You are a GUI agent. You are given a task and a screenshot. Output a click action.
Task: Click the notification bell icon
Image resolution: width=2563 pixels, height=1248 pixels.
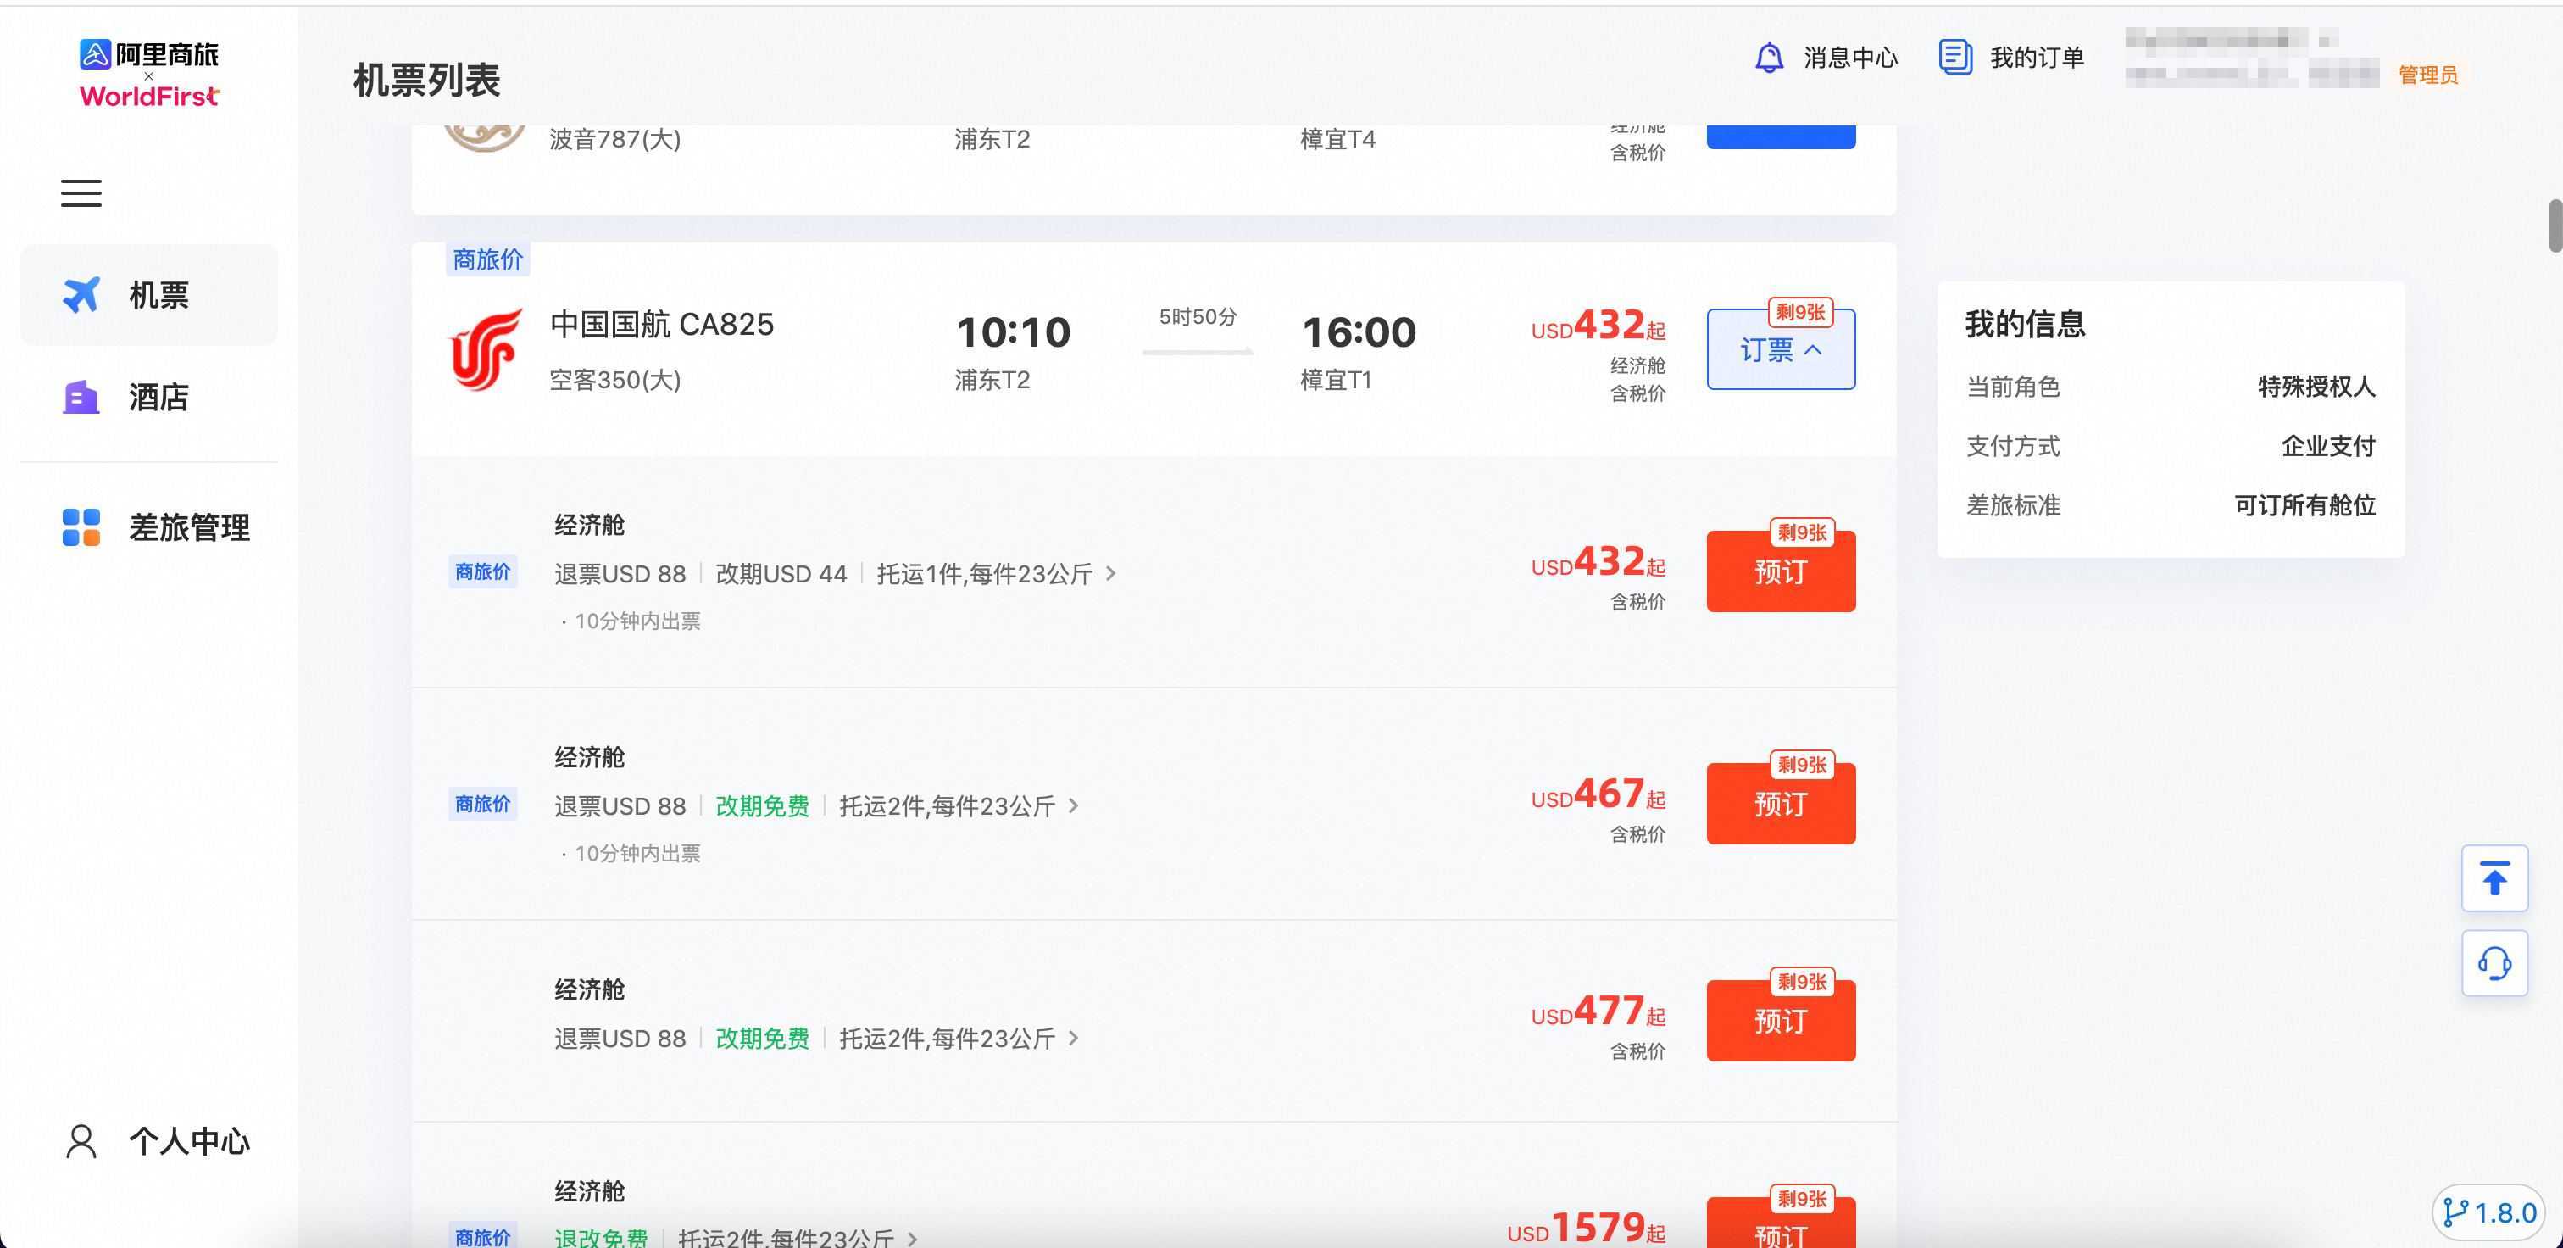tap(1768, 58)
